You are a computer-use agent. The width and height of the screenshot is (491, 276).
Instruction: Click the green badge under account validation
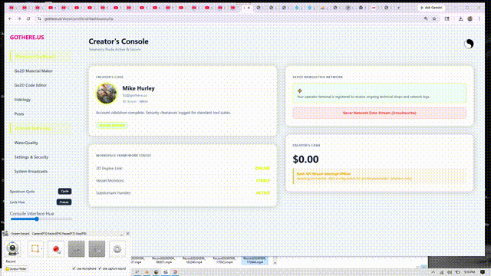click(112, 126)
